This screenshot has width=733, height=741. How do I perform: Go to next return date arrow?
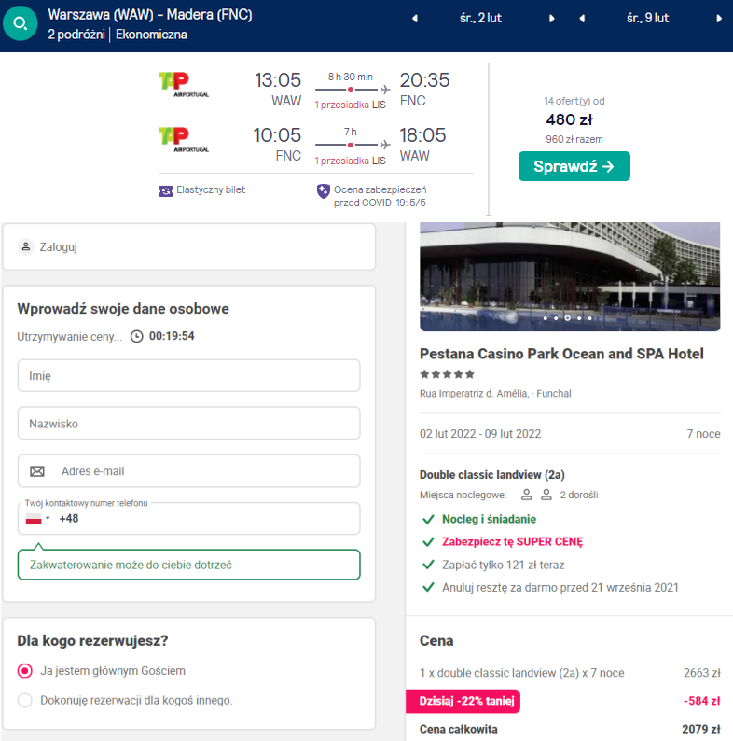719,18
